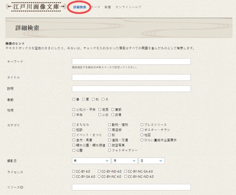The height and width of the screenshot is (195, 236).
Task: Enable the 地図 category checkbox
Action: 142,135
